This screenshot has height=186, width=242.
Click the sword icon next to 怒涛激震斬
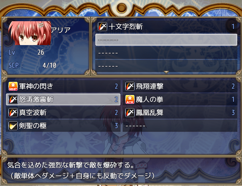13,99
